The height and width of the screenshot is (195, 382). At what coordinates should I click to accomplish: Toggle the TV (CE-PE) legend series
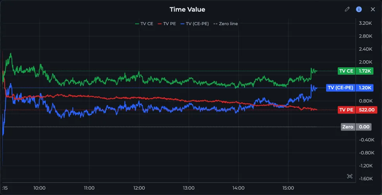[x=194, y=24]
